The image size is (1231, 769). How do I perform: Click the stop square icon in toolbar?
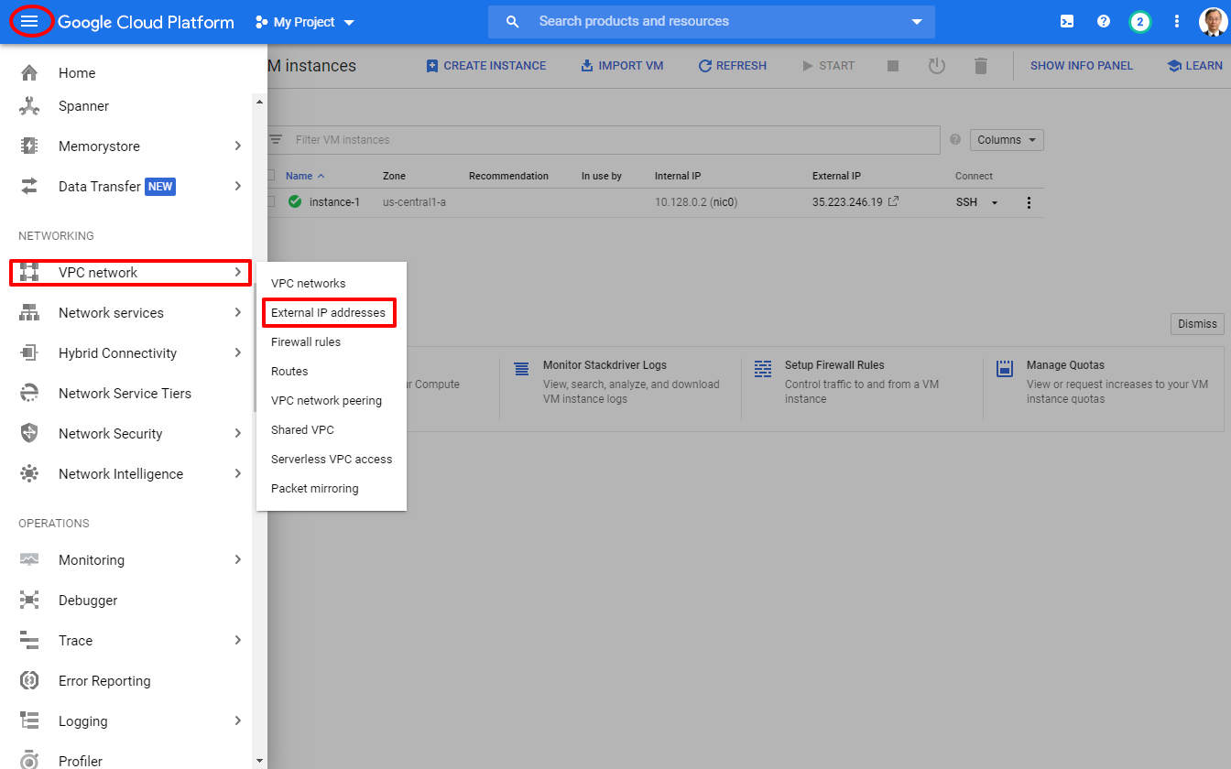point(893,66)
